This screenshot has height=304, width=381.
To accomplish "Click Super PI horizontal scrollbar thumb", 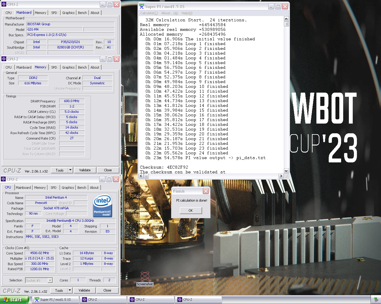I will [x=146, y=176].
